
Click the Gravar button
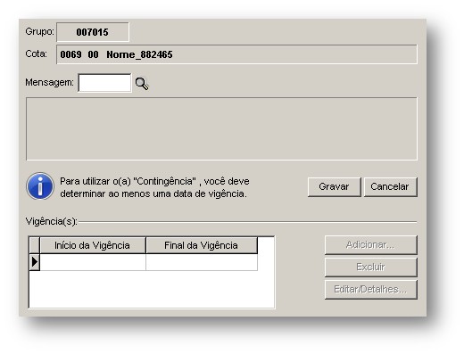pos(334,187)
